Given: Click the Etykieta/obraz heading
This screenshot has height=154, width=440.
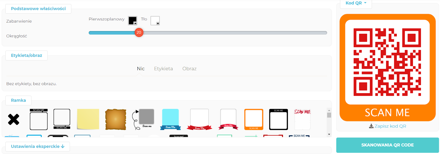Looking at the screenshot, I should 26,55.
